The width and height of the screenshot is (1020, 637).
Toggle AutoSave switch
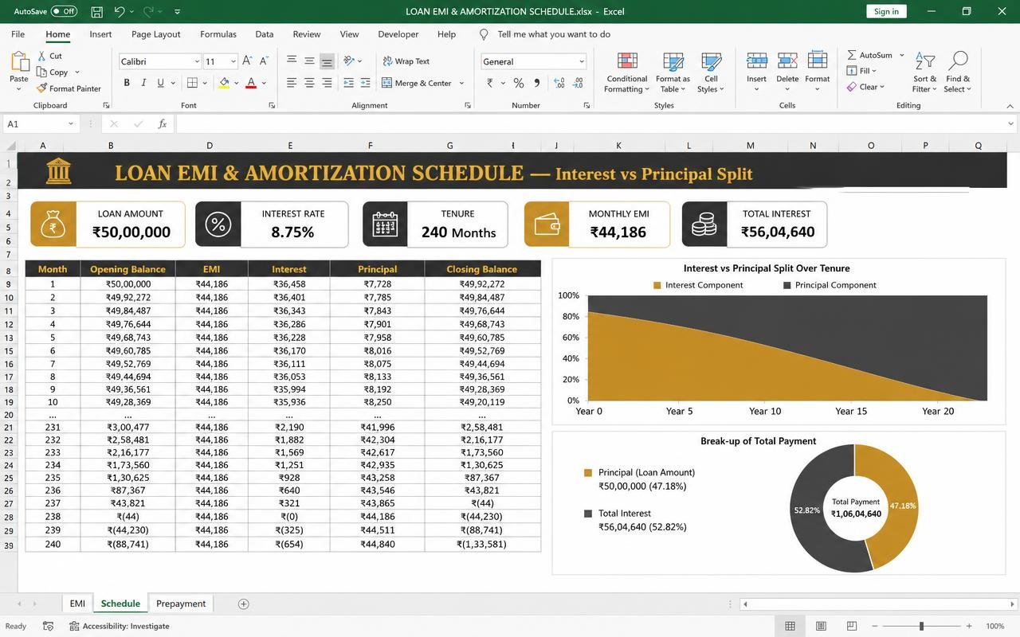pyautogui.click(x=64, y=11)
